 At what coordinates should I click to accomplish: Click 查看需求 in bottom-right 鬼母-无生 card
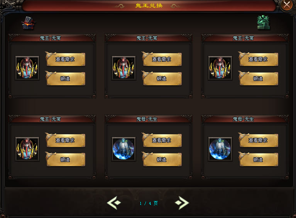pos(259,140)
